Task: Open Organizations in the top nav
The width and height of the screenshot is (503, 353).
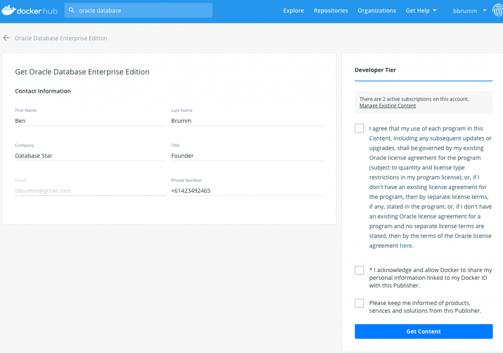Action: coord(376,11)
